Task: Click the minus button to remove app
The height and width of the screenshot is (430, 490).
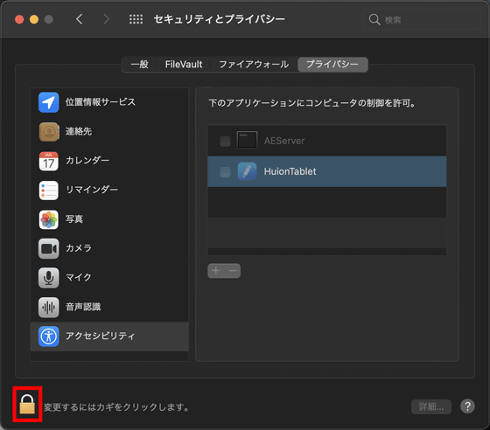Action: [233, 271]
